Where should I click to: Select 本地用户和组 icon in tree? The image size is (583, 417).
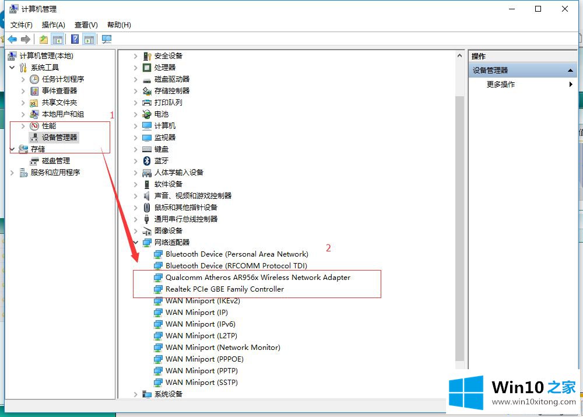click(x=34, y=114)
